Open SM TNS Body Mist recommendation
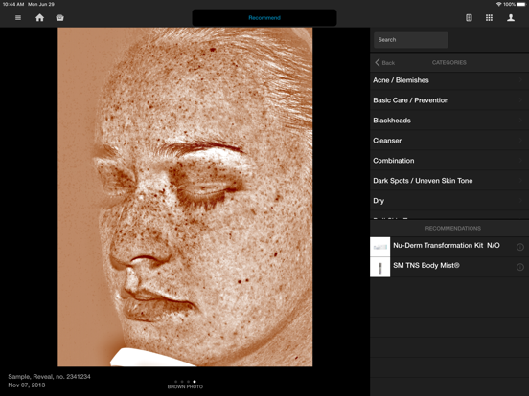The height and width of the screenshot is (396, 529). pyautogui.click(x=449, y=268)
